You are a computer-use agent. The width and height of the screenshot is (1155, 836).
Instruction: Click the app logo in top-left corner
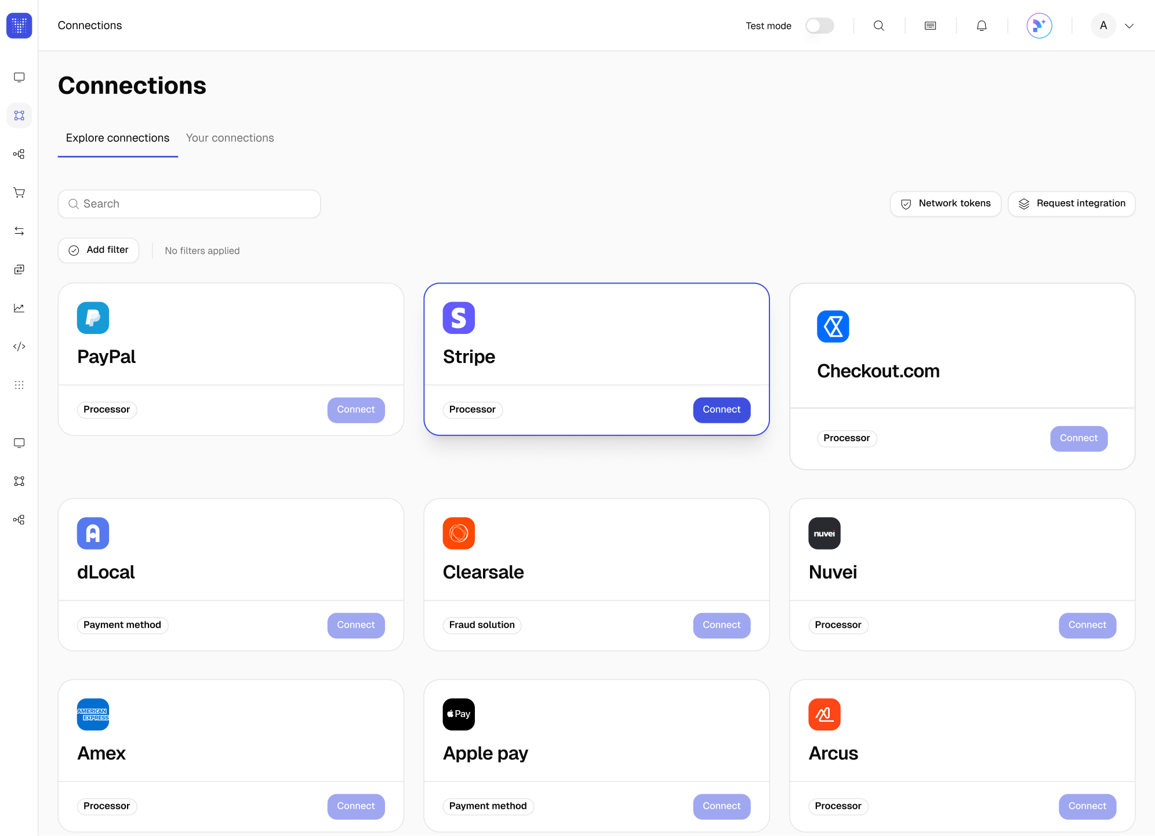pos(19,26)
